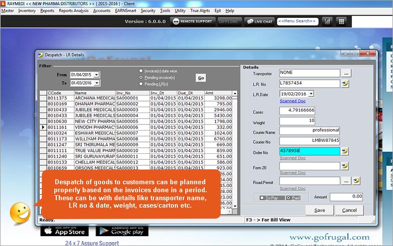393x246 pixels.
Task: Click the lookup icon beside L.R. No
Action: (344, 84)
